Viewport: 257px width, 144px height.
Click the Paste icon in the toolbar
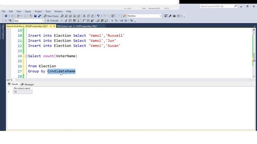point(92,16)
